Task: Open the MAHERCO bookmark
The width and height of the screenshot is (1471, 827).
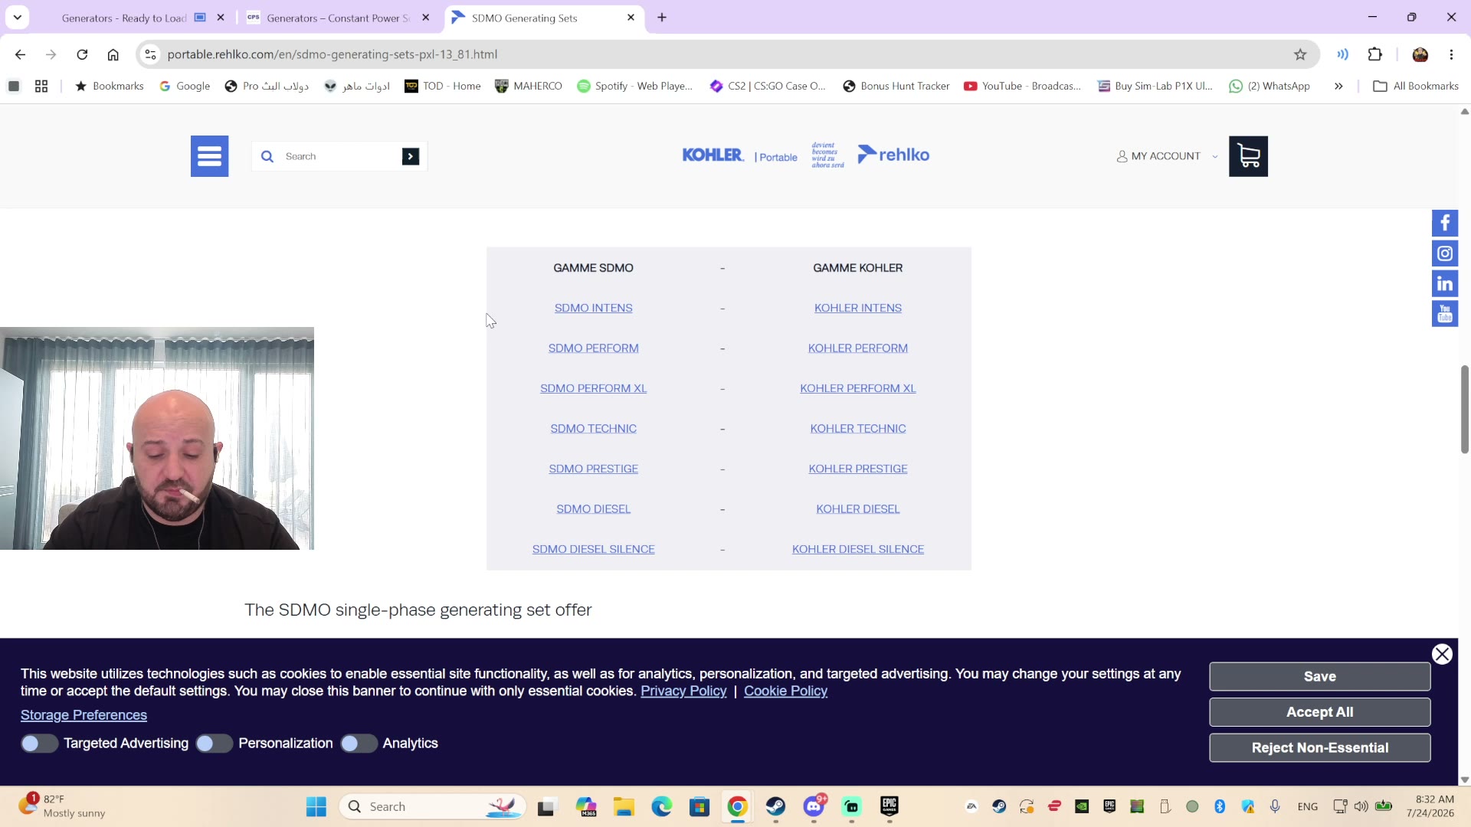Action: 529,87
